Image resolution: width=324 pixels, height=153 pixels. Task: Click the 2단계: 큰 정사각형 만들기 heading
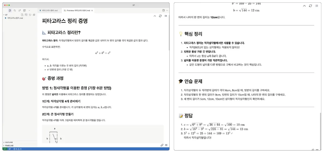(x=58, y=114)
